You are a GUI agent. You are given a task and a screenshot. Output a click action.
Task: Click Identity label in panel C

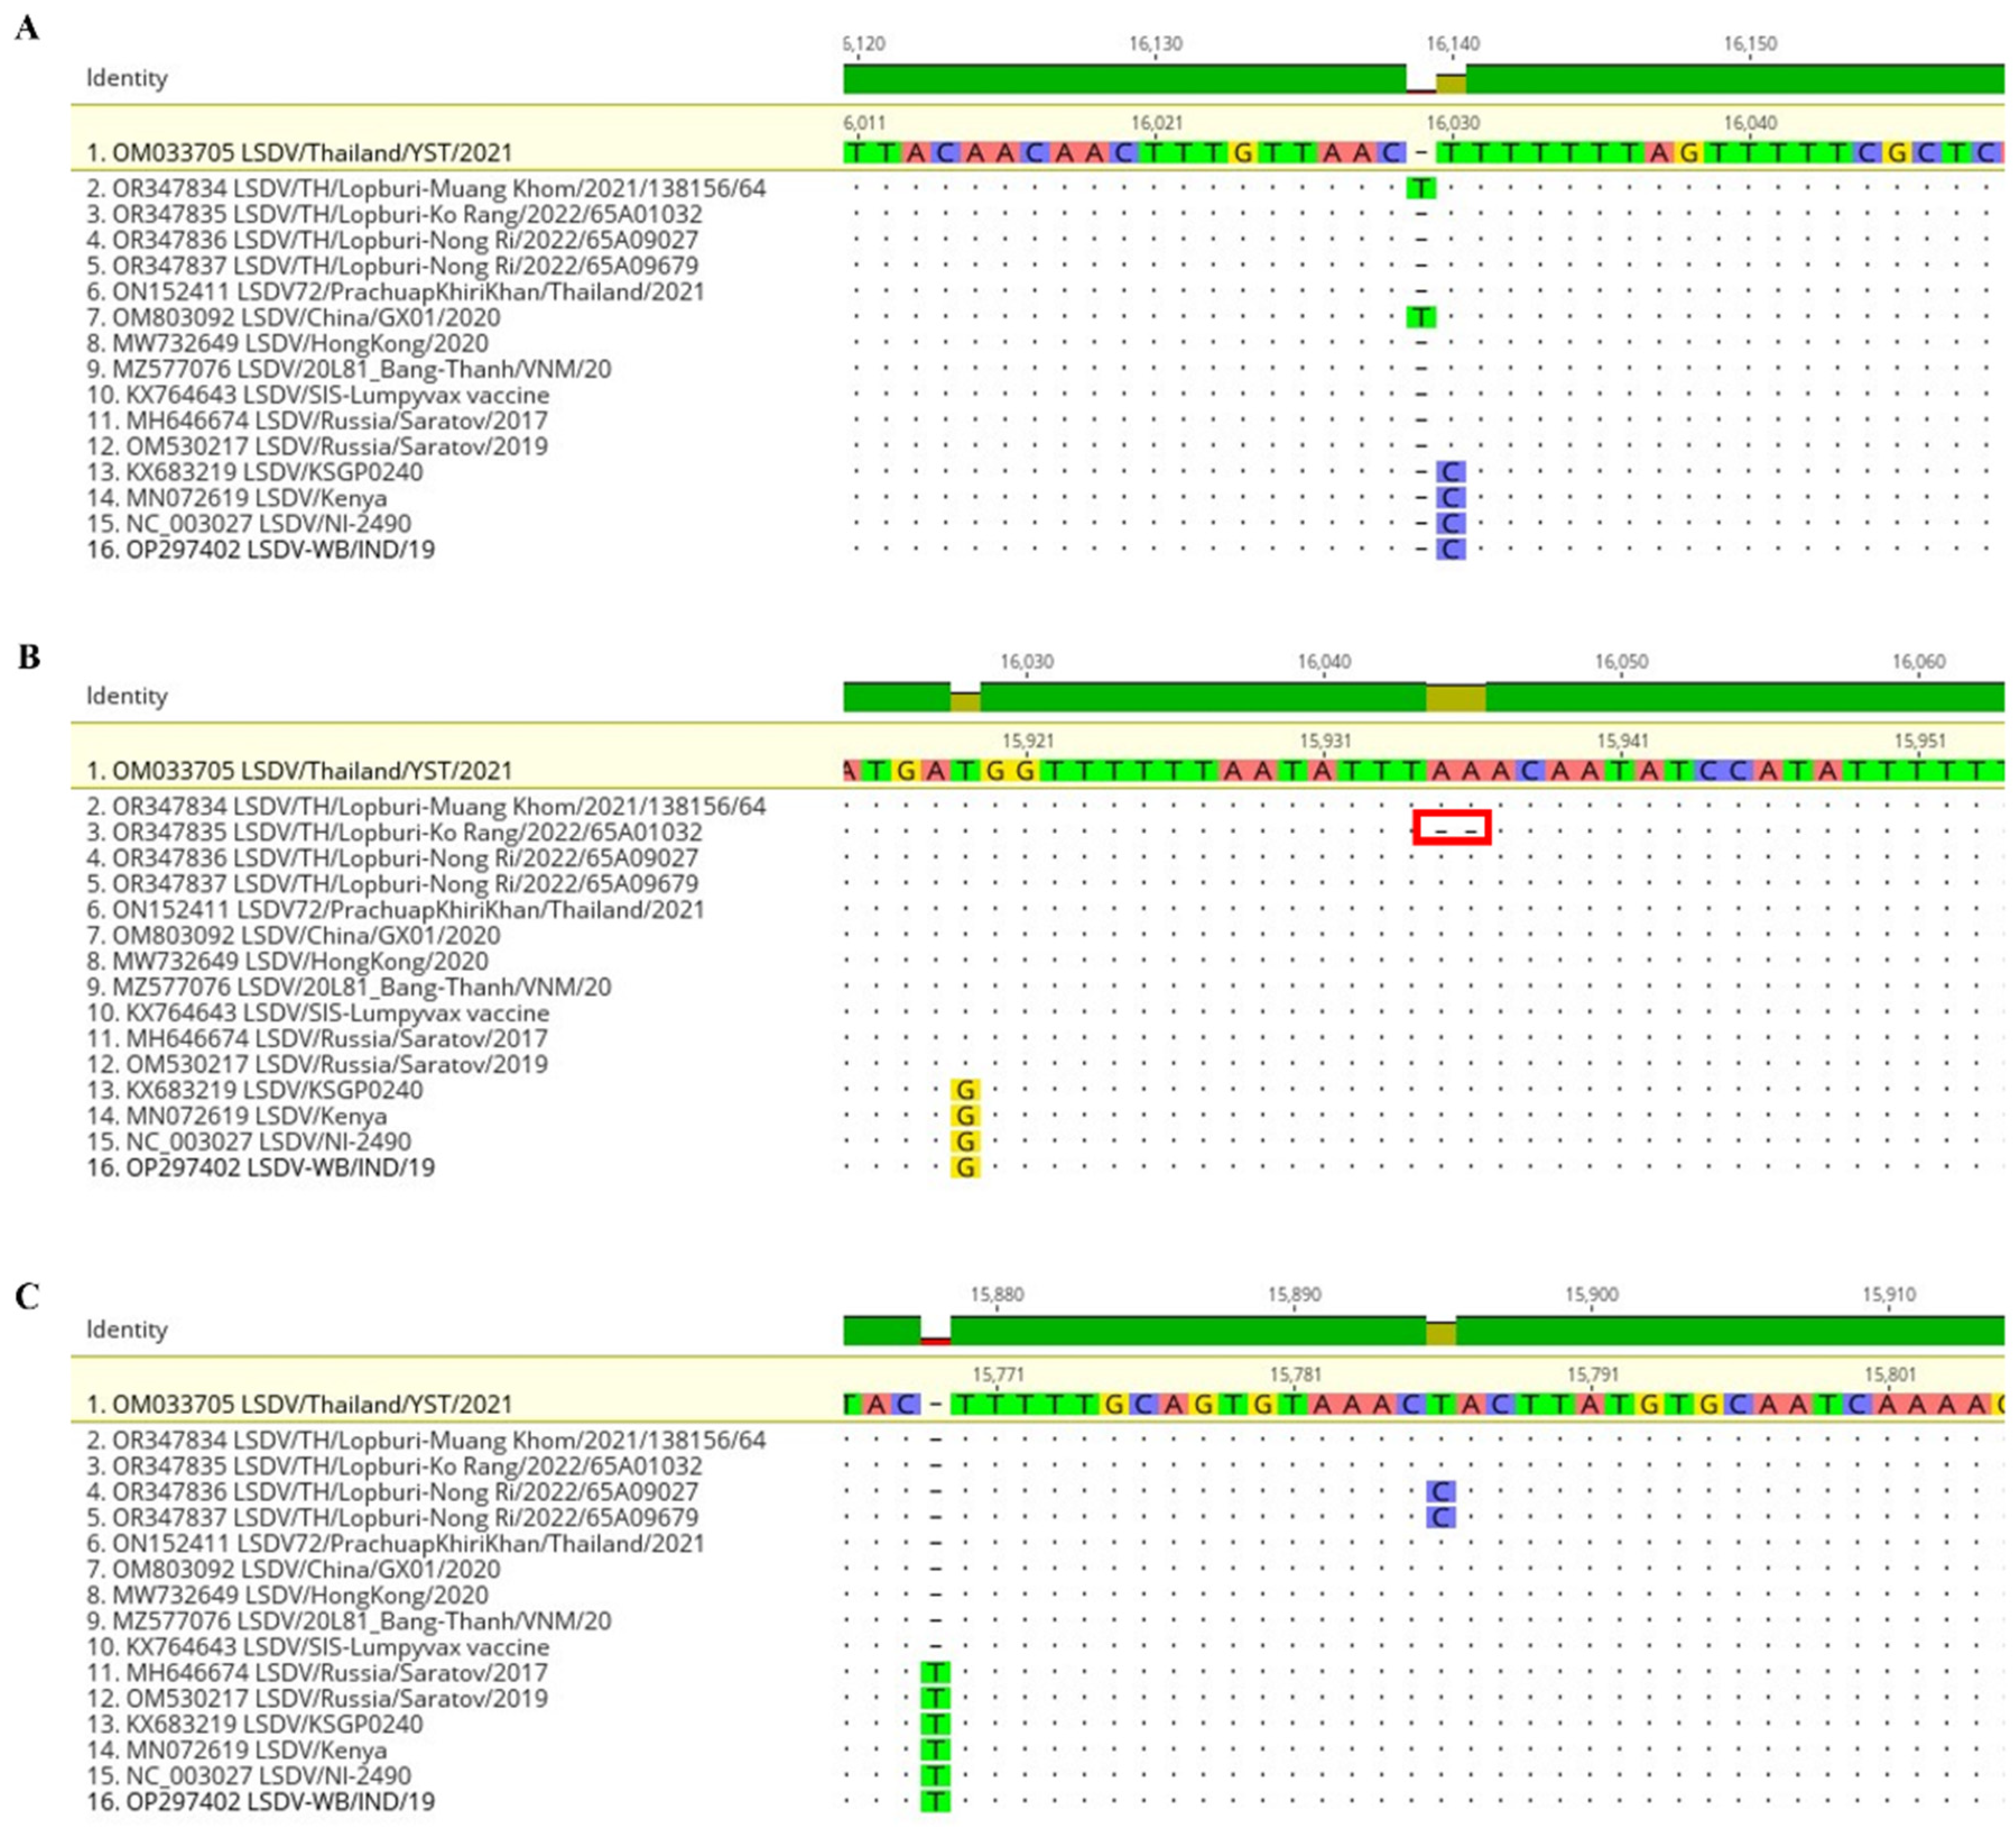(x=126, y=1329)
